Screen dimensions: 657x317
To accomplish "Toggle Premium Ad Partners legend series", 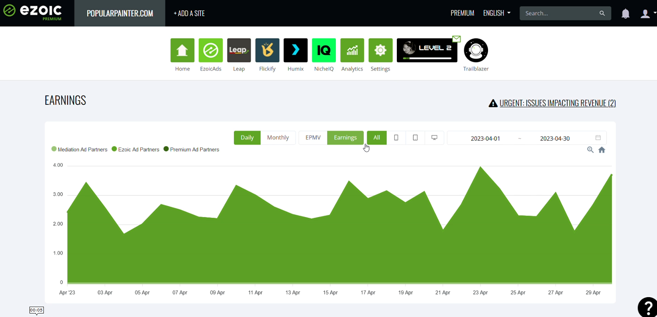I will [191, 149].
